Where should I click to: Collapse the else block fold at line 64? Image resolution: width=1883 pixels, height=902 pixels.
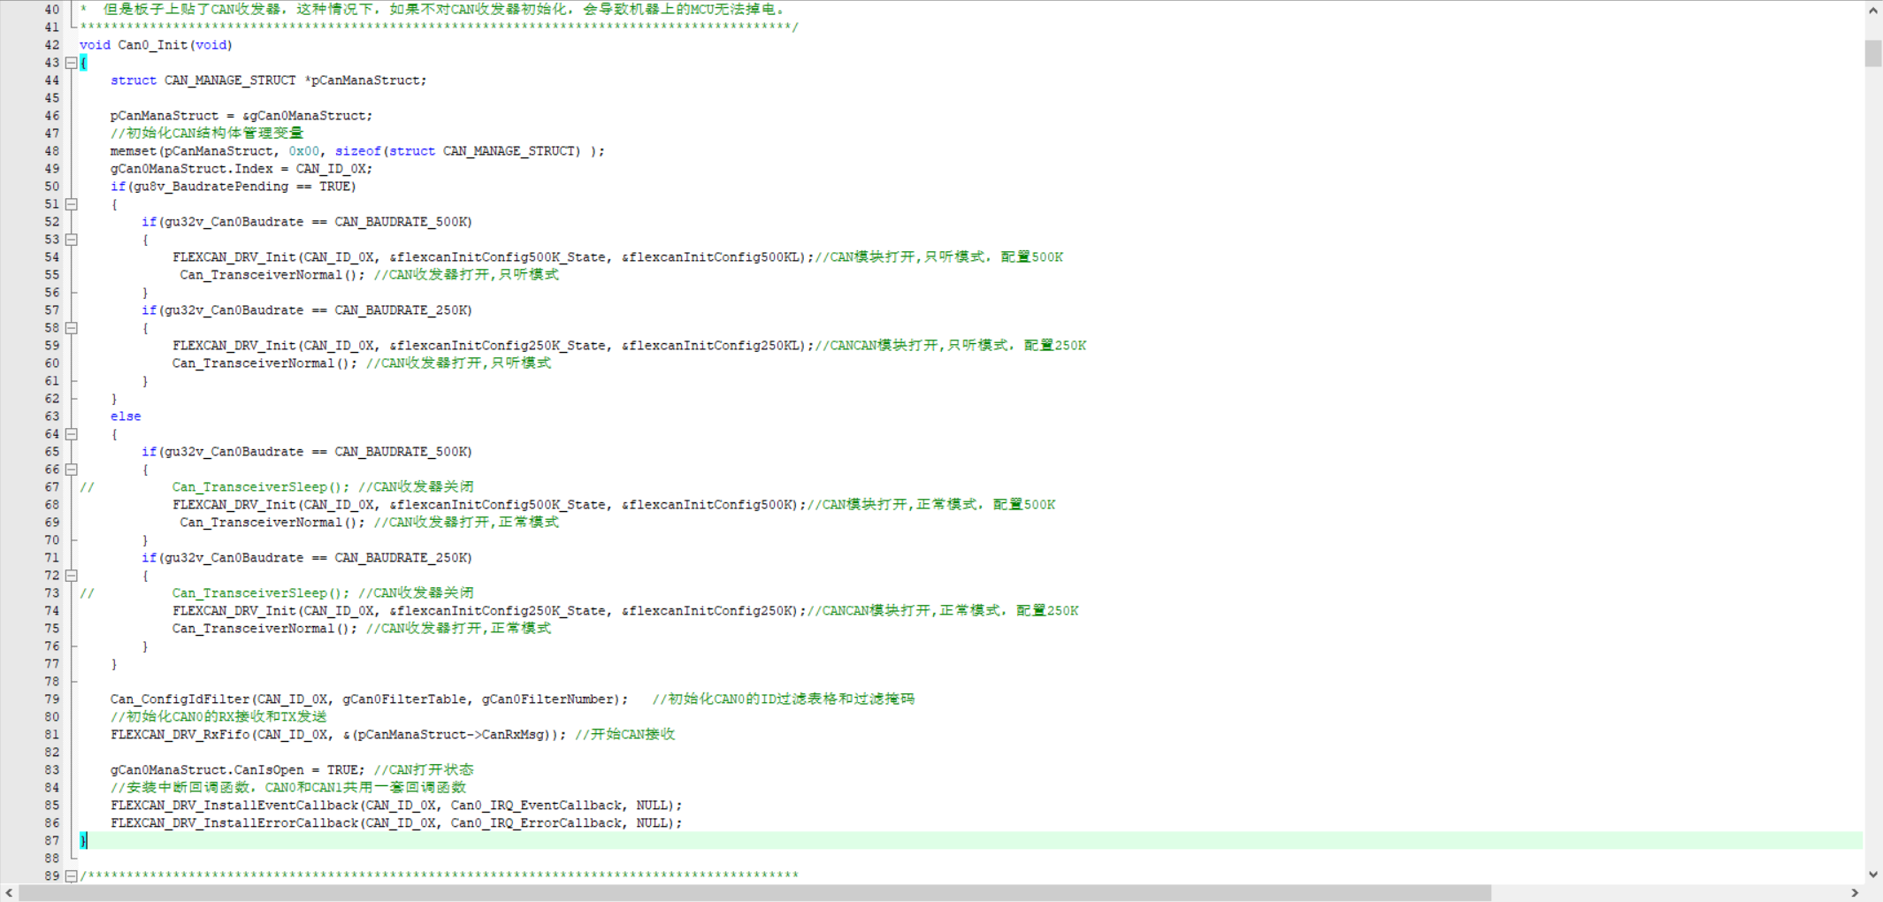[x=72, y=434]
